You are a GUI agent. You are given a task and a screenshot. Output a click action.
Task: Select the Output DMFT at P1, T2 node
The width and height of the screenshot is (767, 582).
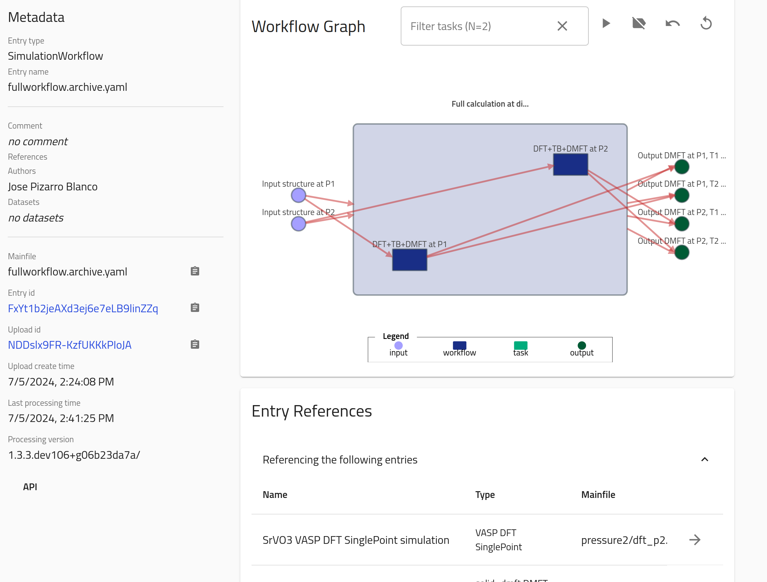click(682, 195)
